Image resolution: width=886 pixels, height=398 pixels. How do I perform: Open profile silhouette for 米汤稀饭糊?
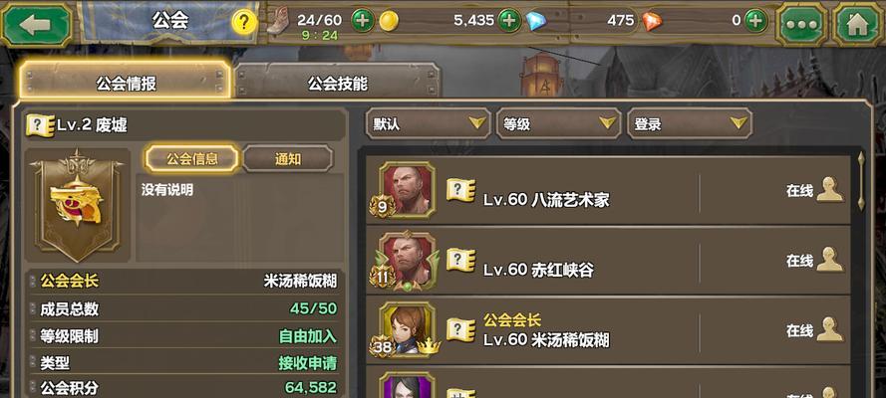(x=830, y=329)
